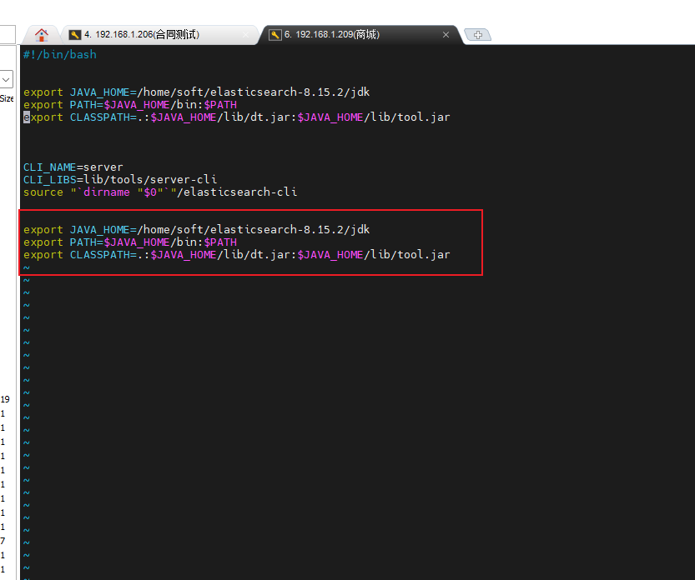Click key icon on 192.168.1.206 tab
This screenshot has width=695, height=580.
75,34
